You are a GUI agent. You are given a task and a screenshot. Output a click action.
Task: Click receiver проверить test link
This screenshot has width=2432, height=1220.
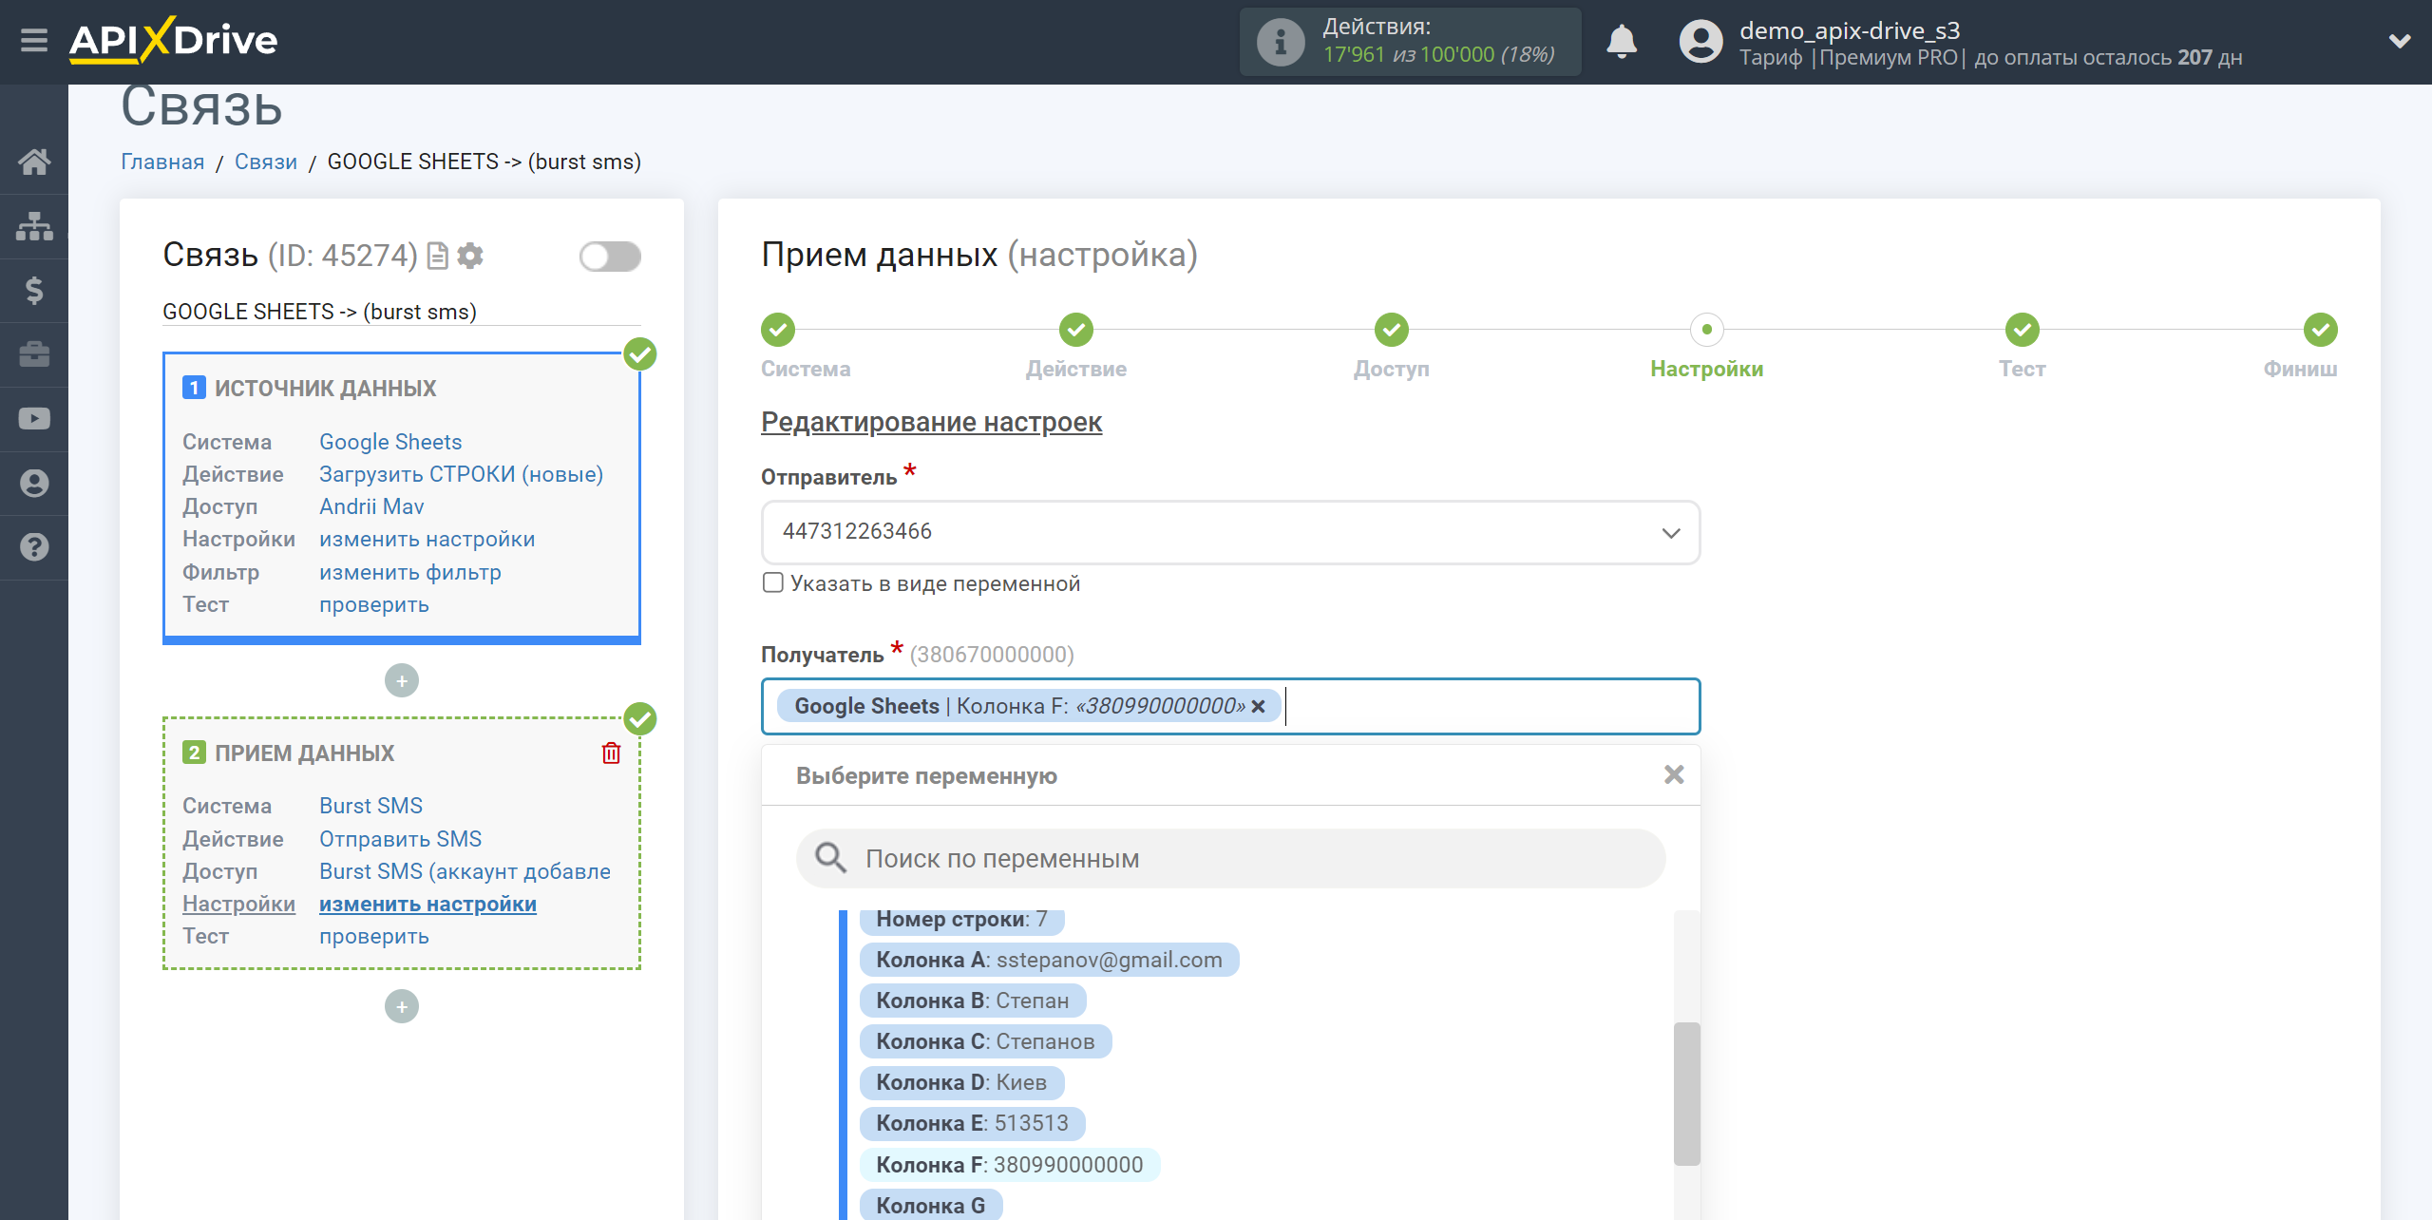373,936
